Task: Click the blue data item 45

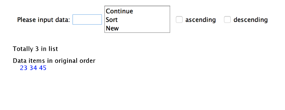Action: 43,68
